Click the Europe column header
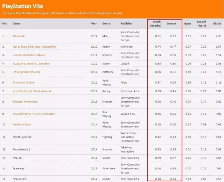This screenshot has height=182, width=224. pos(171,23)
